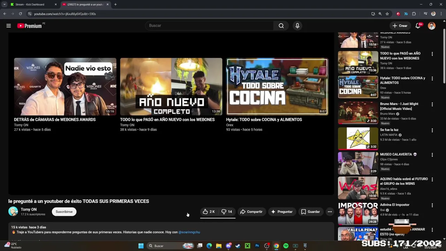This screenshot has width=446, height=251.
Task: Open Tomy ON channel name link below the title
Action: (x=29, y=210)
